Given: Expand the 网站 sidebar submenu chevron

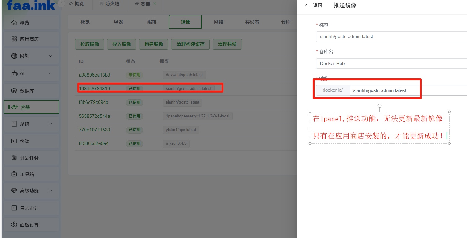Looking at the screenshot, I should tap(51, 56).
